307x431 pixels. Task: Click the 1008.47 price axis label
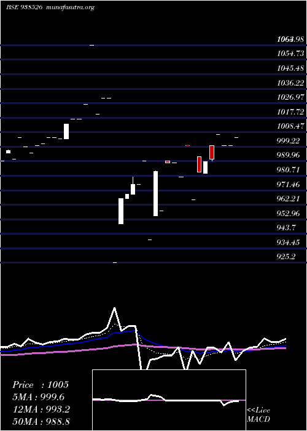pyautogui.click(x=290, y=126)
